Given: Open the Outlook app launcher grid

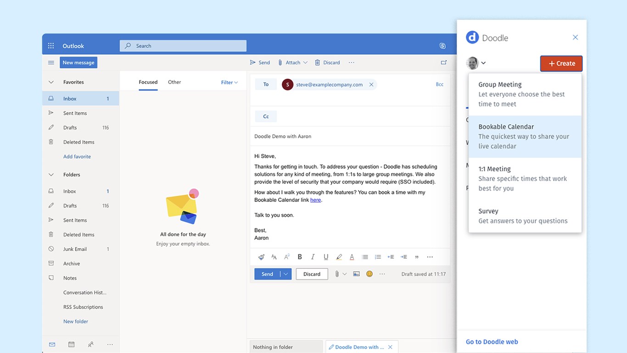Looking at the screenshot, I should [x=51, y=46].
